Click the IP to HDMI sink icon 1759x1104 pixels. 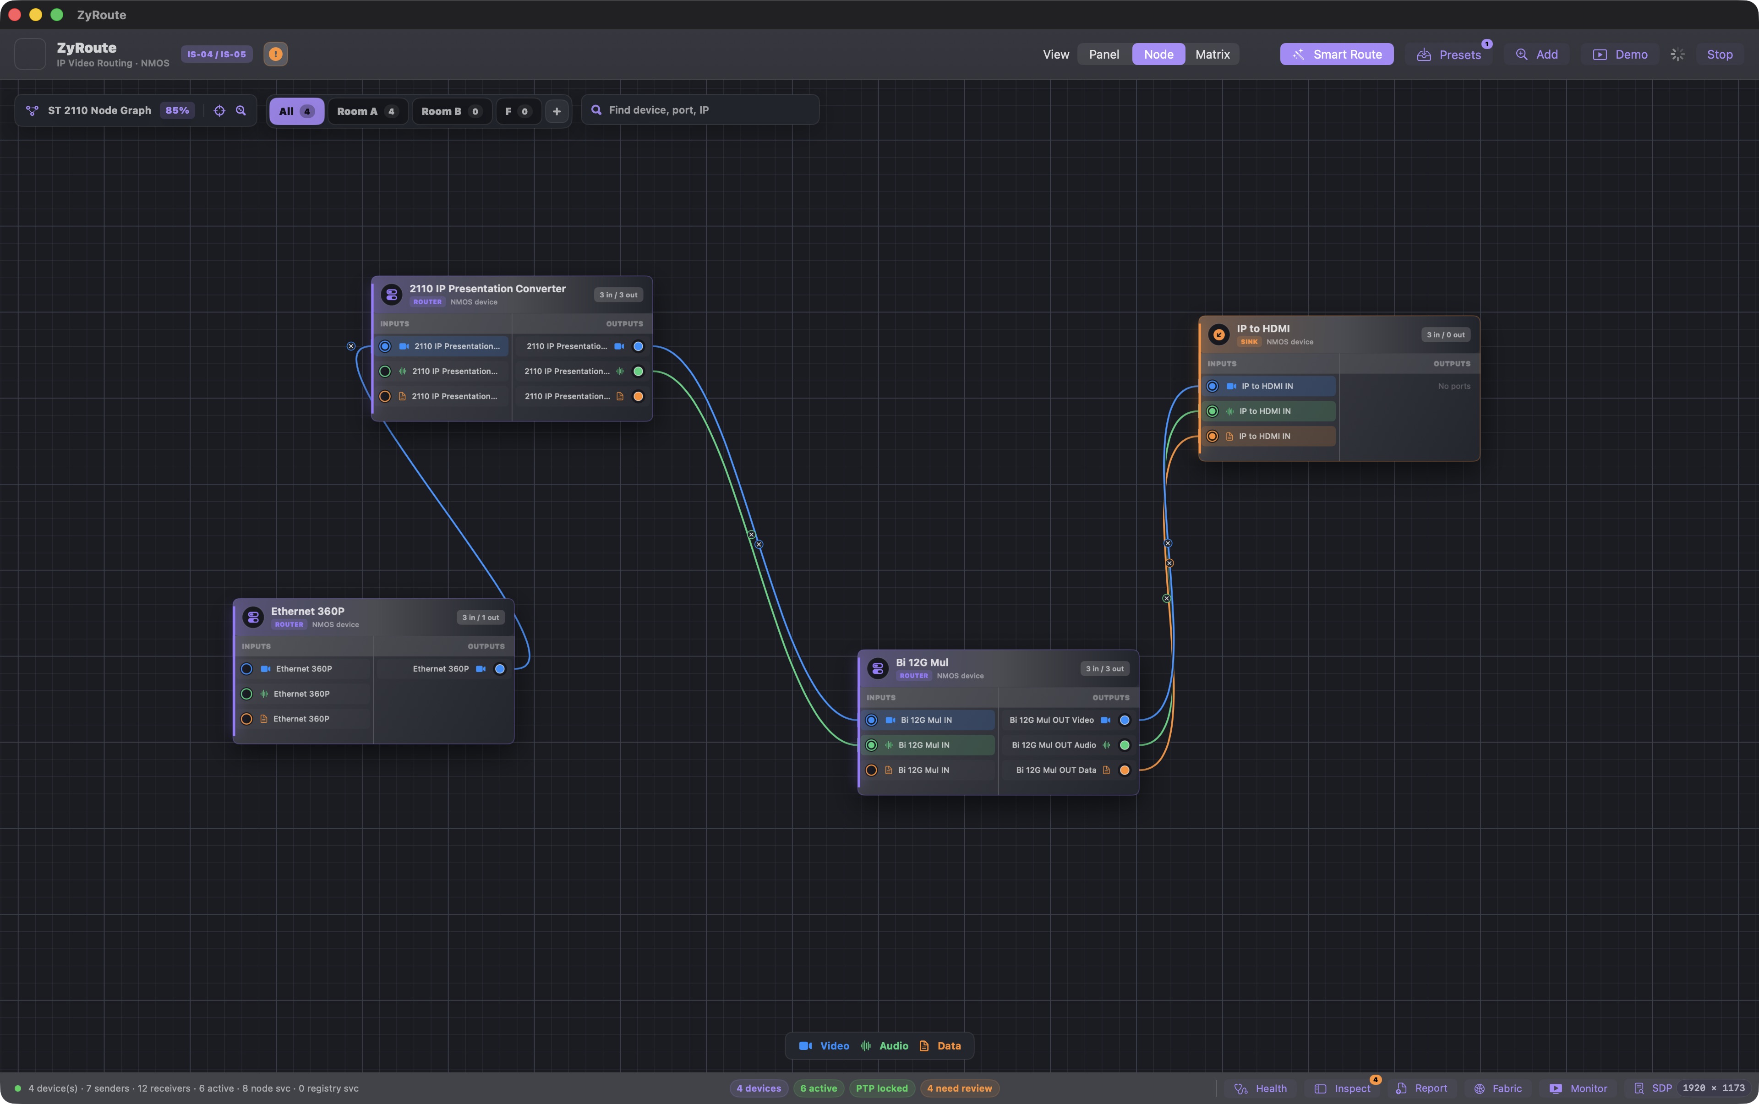point(1218,334)
